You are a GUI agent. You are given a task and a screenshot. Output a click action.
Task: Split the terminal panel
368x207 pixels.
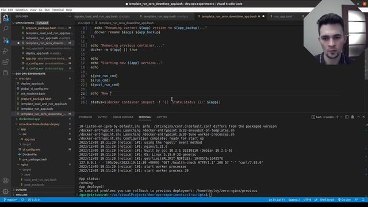pyautogui.click(x=347, y=117)
